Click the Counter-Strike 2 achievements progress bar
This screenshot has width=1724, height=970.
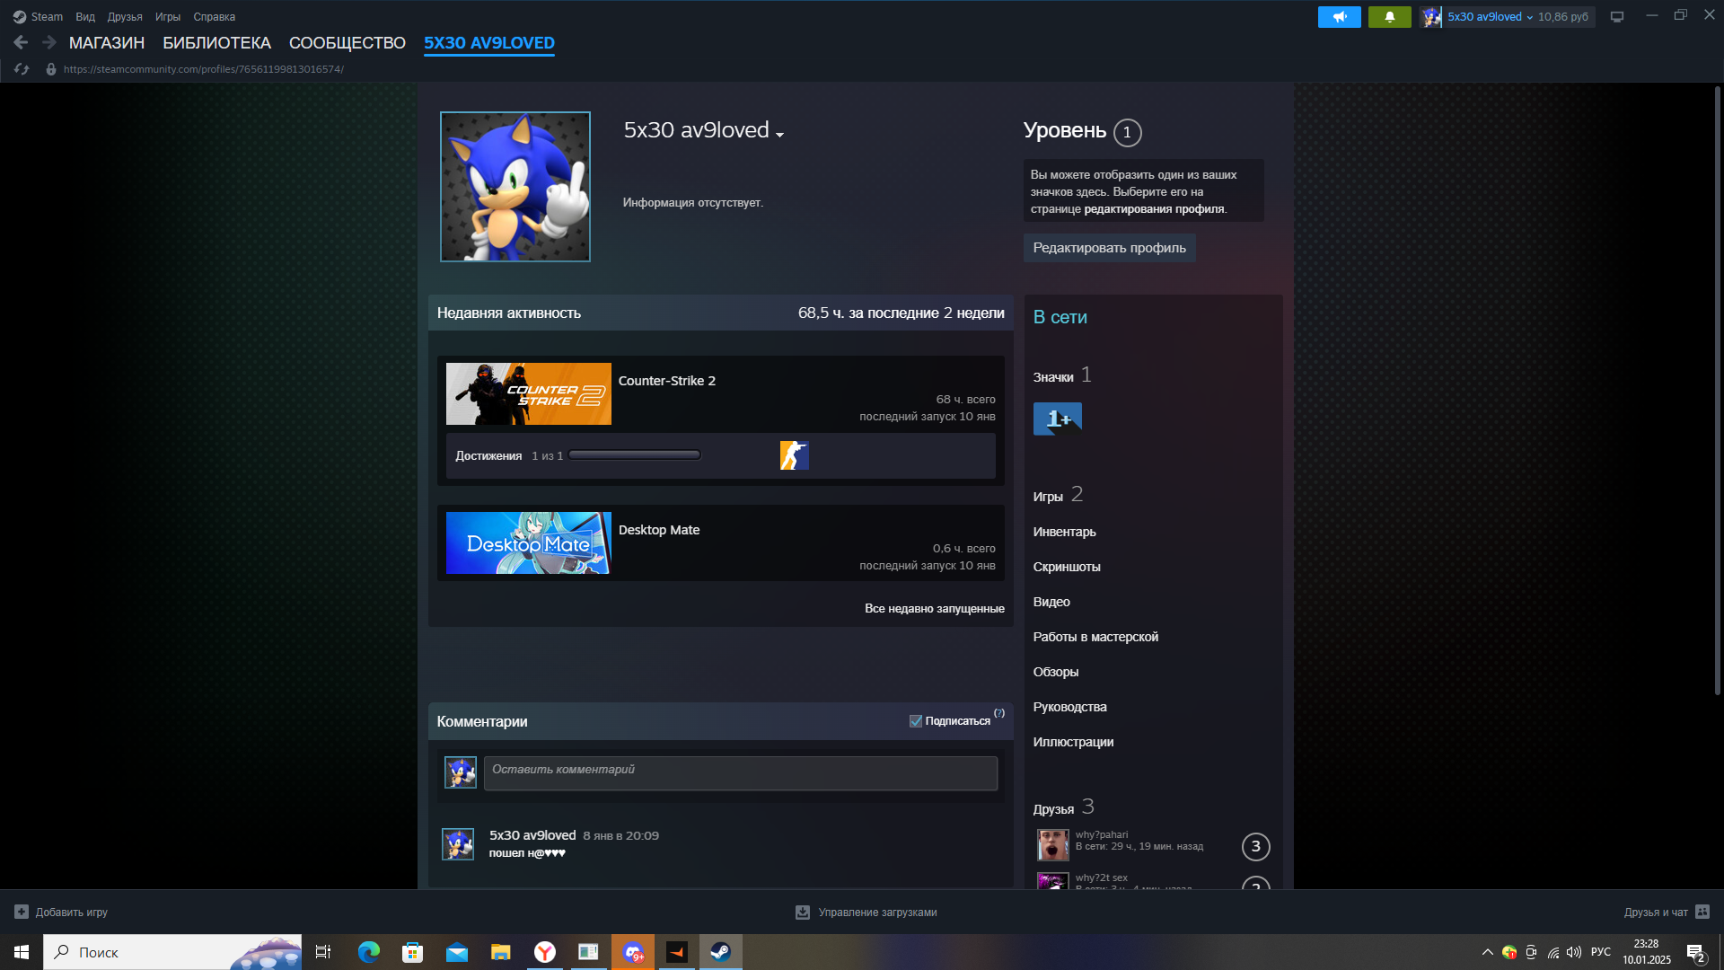pyautogui.click(x=634, y=455)
